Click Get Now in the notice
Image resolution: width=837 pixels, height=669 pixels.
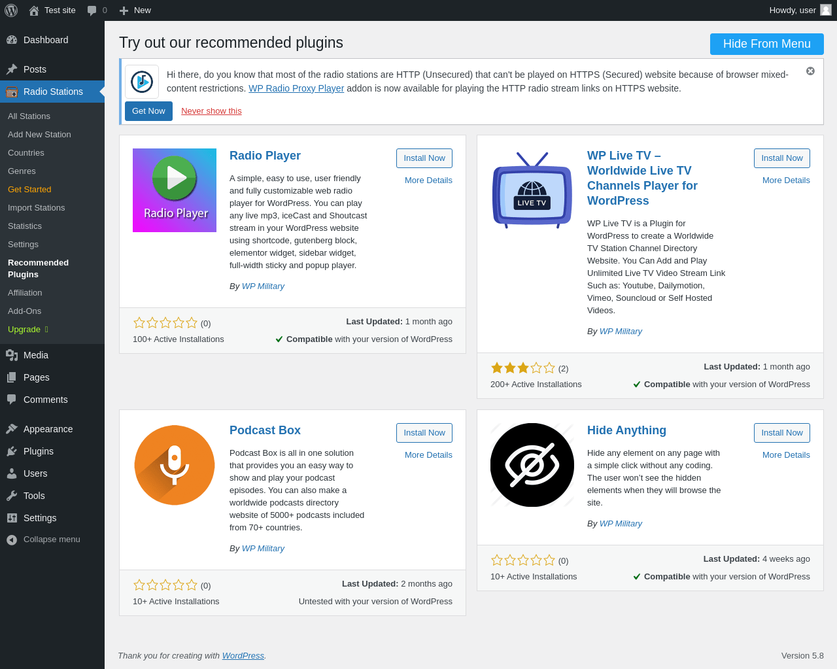pyautogui.click(x=148, y=111)
